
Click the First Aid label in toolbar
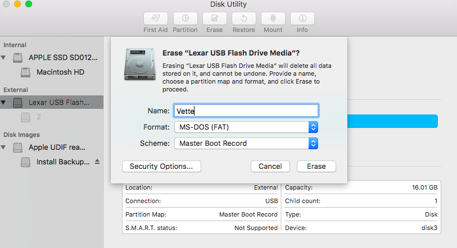tap(155, 30)
